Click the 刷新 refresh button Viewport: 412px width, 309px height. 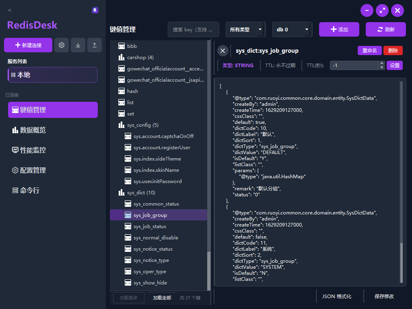click(x=386, y=29)
